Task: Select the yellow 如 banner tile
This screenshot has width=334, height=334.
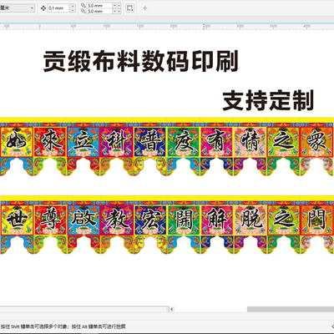Action: coord(17,142)
